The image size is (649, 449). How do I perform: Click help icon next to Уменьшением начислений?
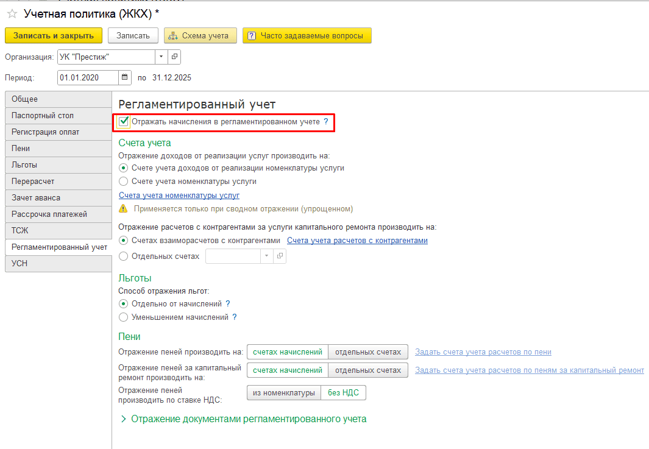click(234, 317)
